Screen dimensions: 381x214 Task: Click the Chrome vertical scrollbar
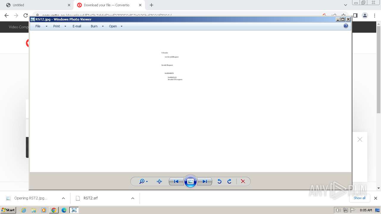tap(379, 70)
